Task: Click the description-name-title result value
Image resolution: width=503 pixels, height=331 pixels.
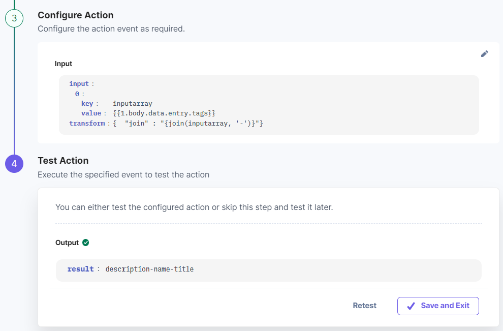Action: pos(149,269)
